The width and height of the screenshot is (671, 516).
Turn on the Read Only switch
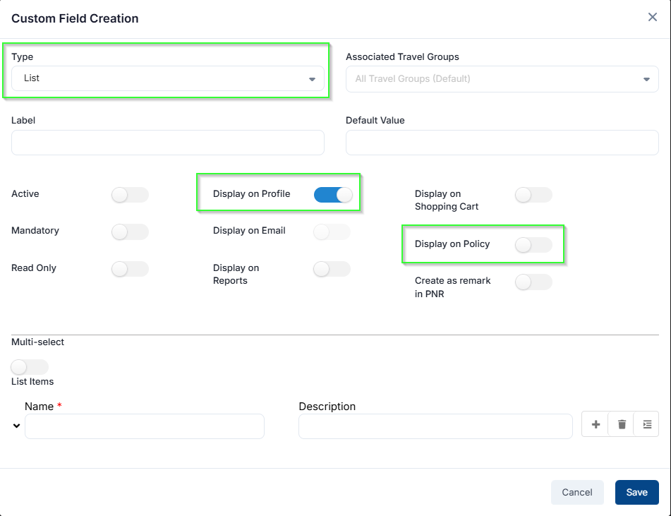130,269
